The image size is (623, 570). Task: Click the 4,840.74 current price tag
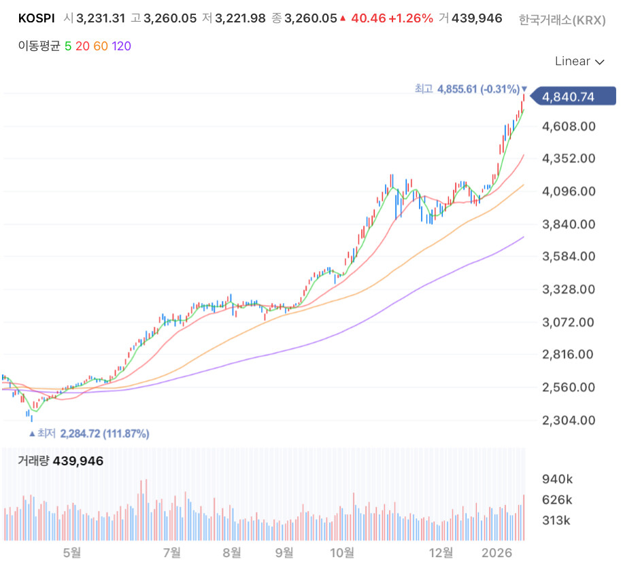pyautogui.click(x=573, y=96)
